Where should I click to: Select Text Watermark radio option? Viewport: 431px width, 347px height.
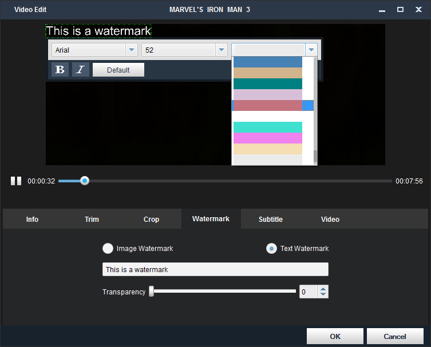tap(271, 249)
